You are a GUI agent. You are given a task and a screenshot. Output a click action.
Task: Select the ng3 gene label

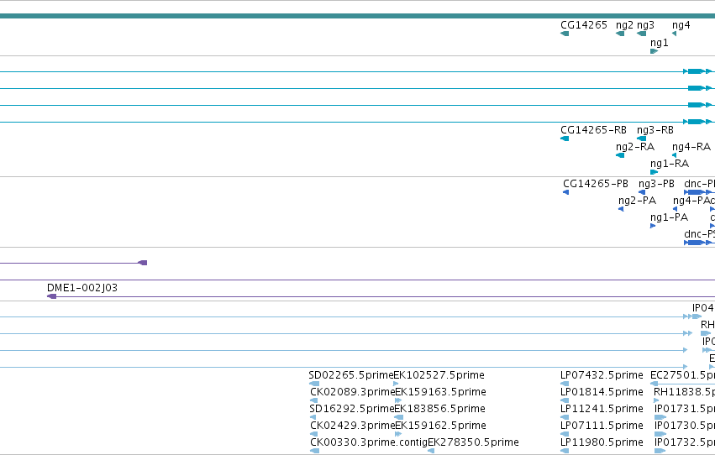pyautogui.click(x=645, y=25)
